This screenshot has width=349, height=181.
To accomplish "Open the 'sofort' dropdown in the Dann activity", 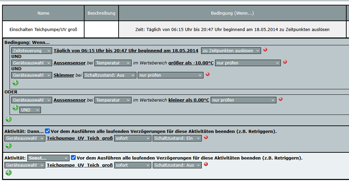I will click(x=133, y=138).
